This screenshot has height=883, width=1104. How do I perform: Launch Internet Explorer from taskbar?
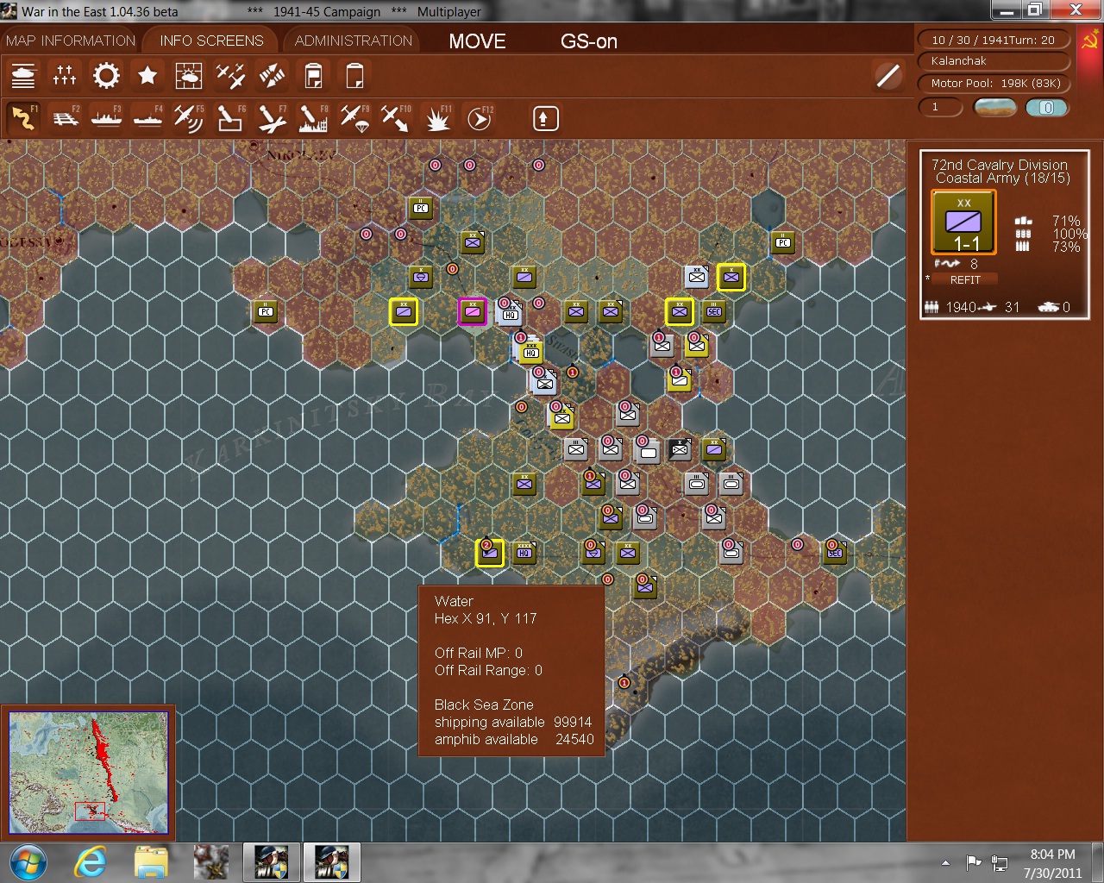tap(90, 862)
